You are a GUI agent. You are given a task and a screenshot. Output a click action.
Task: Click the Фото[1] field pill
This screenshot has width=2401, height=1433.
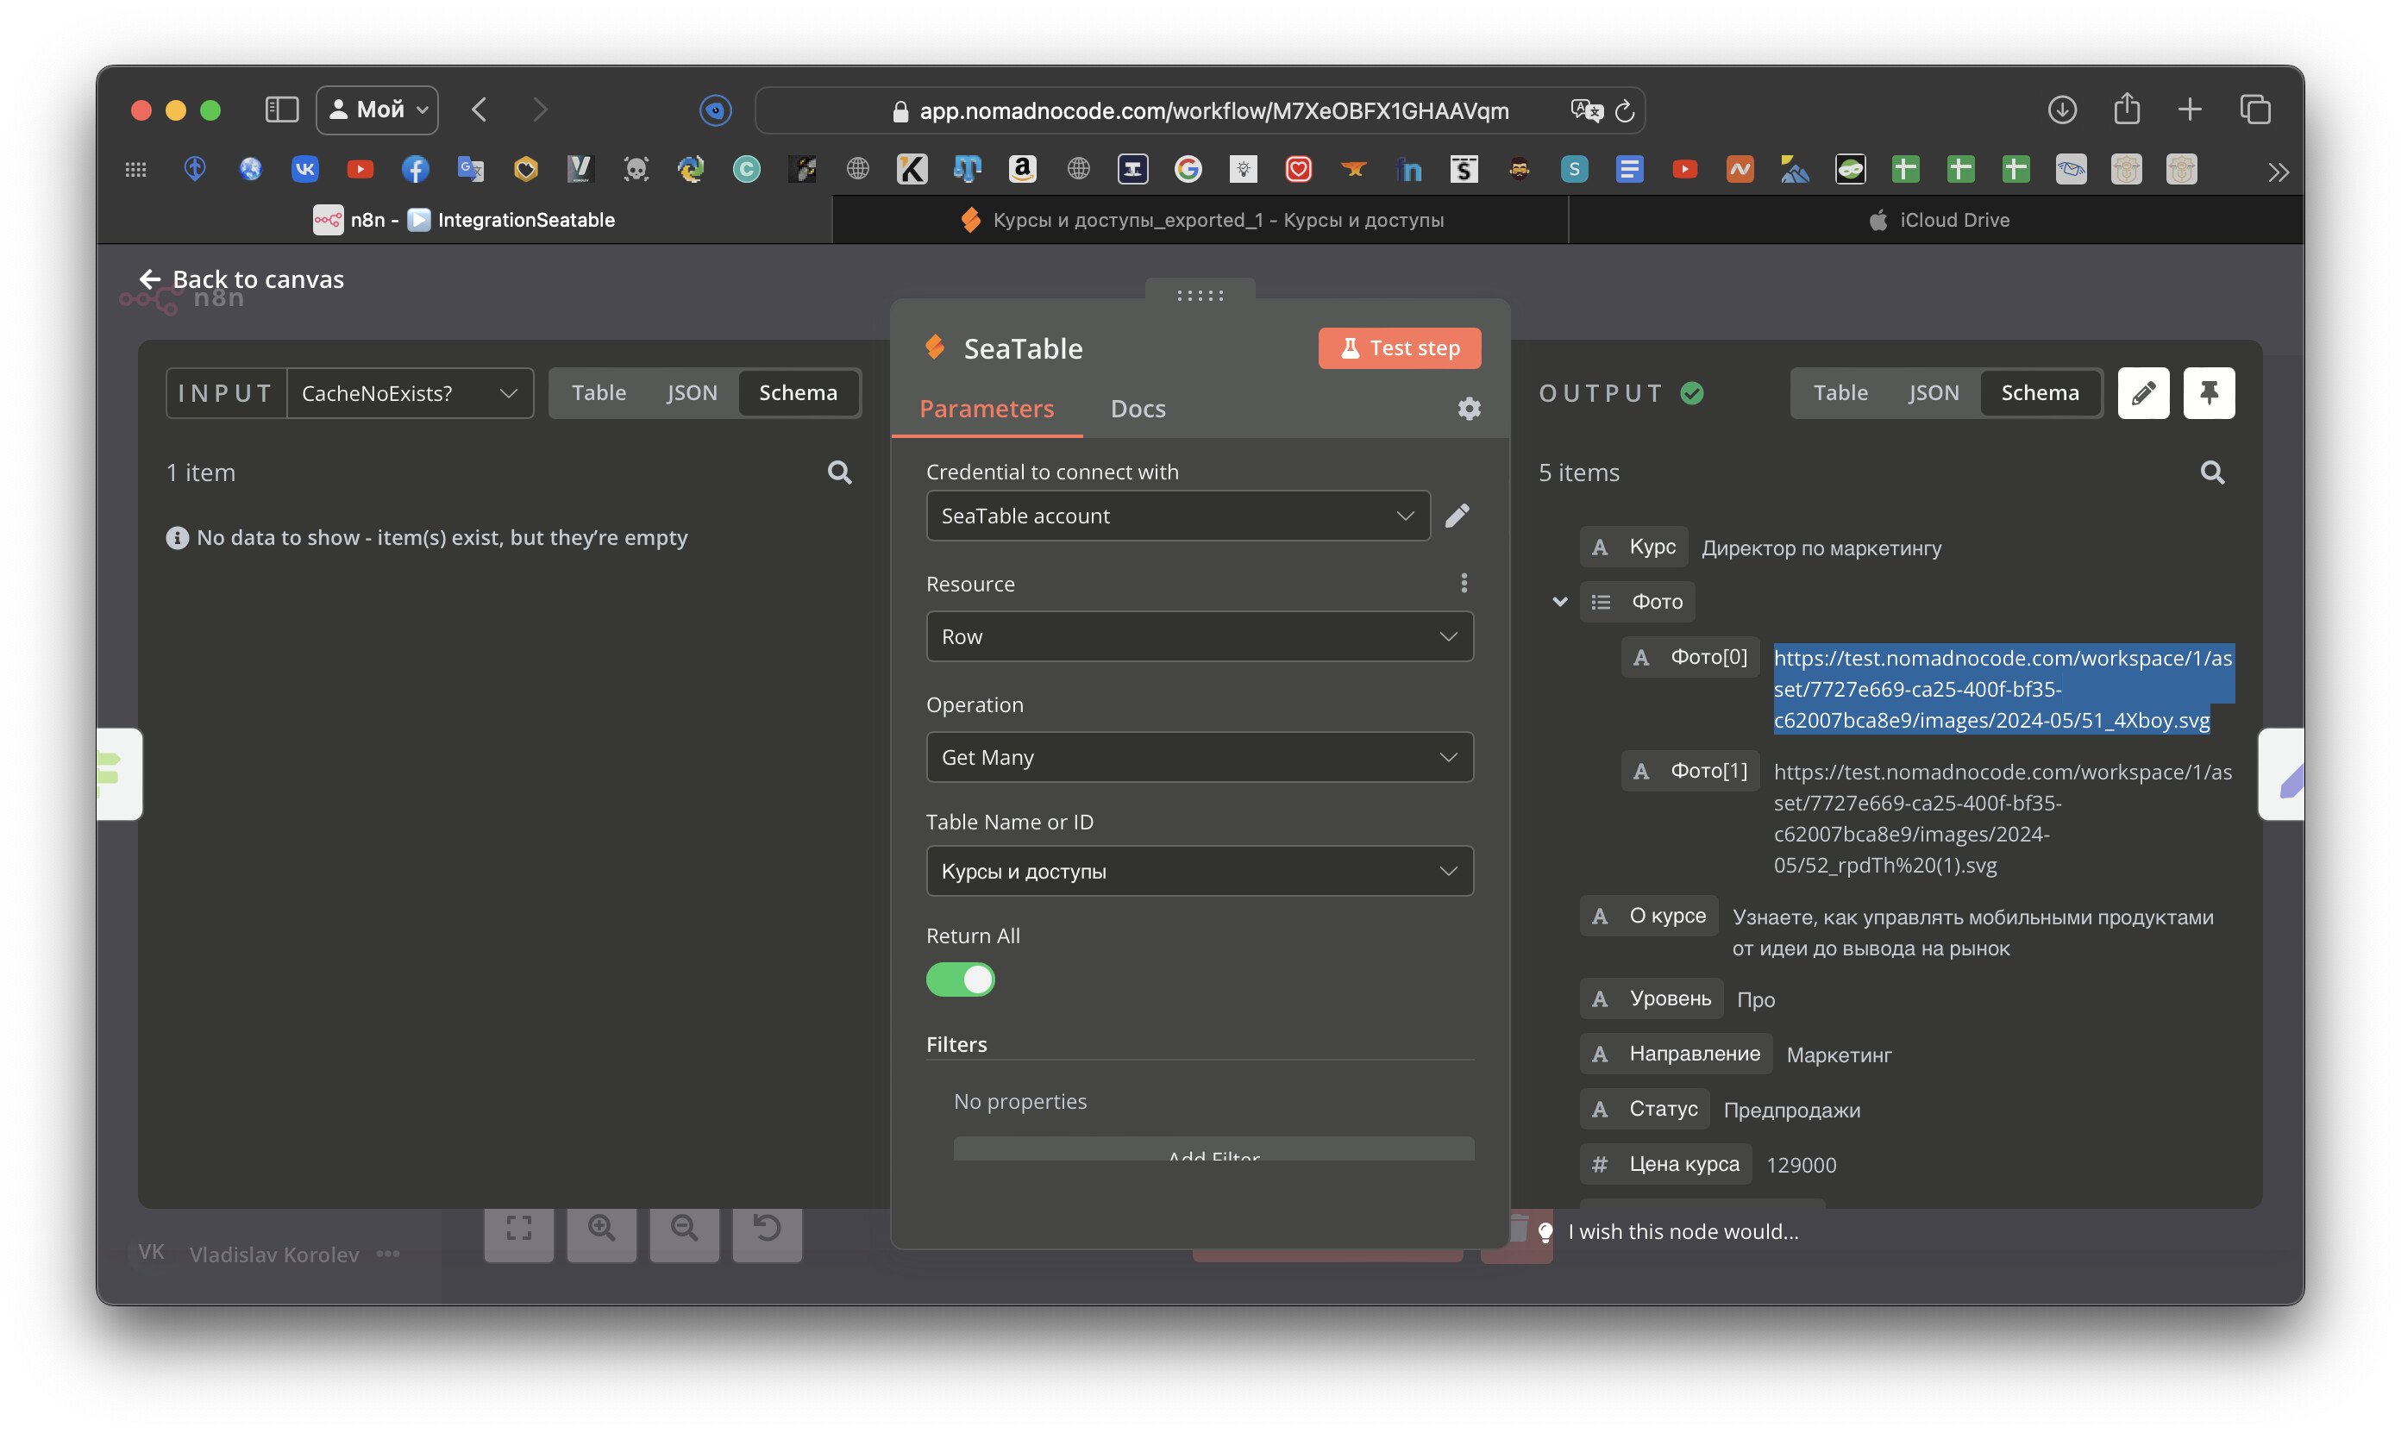tap(1690, 772)
